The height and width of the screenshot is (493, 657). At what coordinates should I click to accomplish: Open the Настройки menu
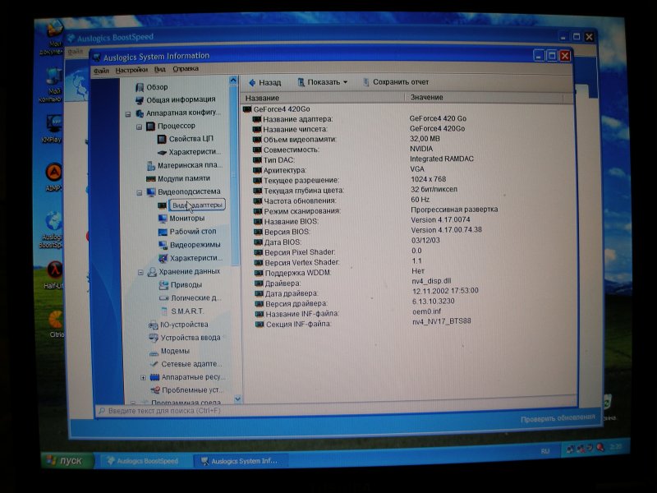[x=131, y=70]
